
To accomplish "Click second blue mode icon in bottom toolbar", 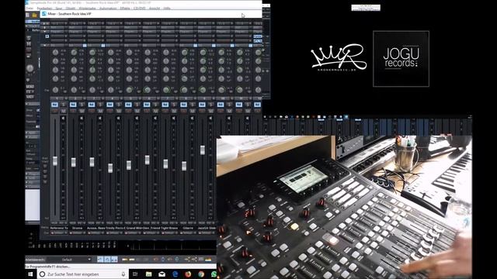I will (x=107, y=260).
